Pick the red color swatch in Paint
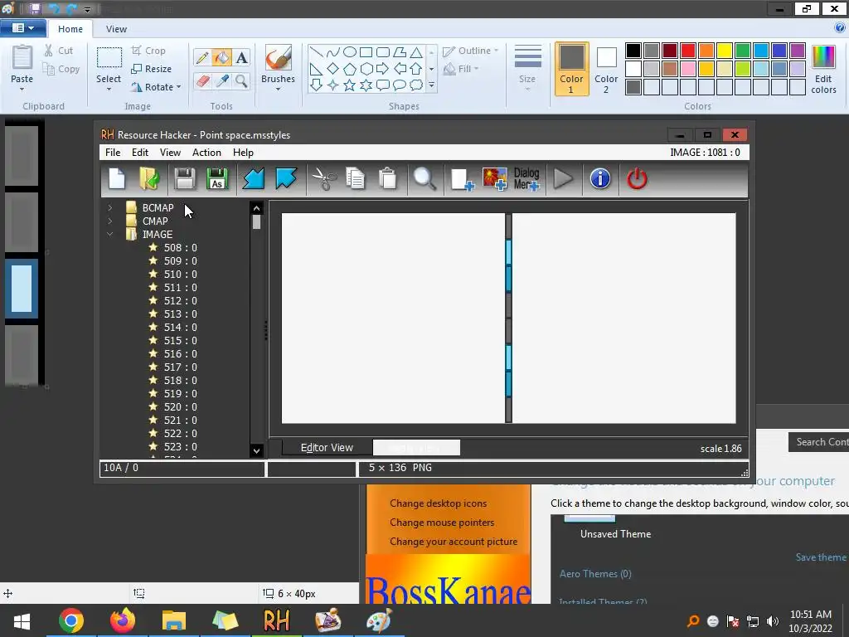The height and width of the screenshot is (637, 849). 687,51
